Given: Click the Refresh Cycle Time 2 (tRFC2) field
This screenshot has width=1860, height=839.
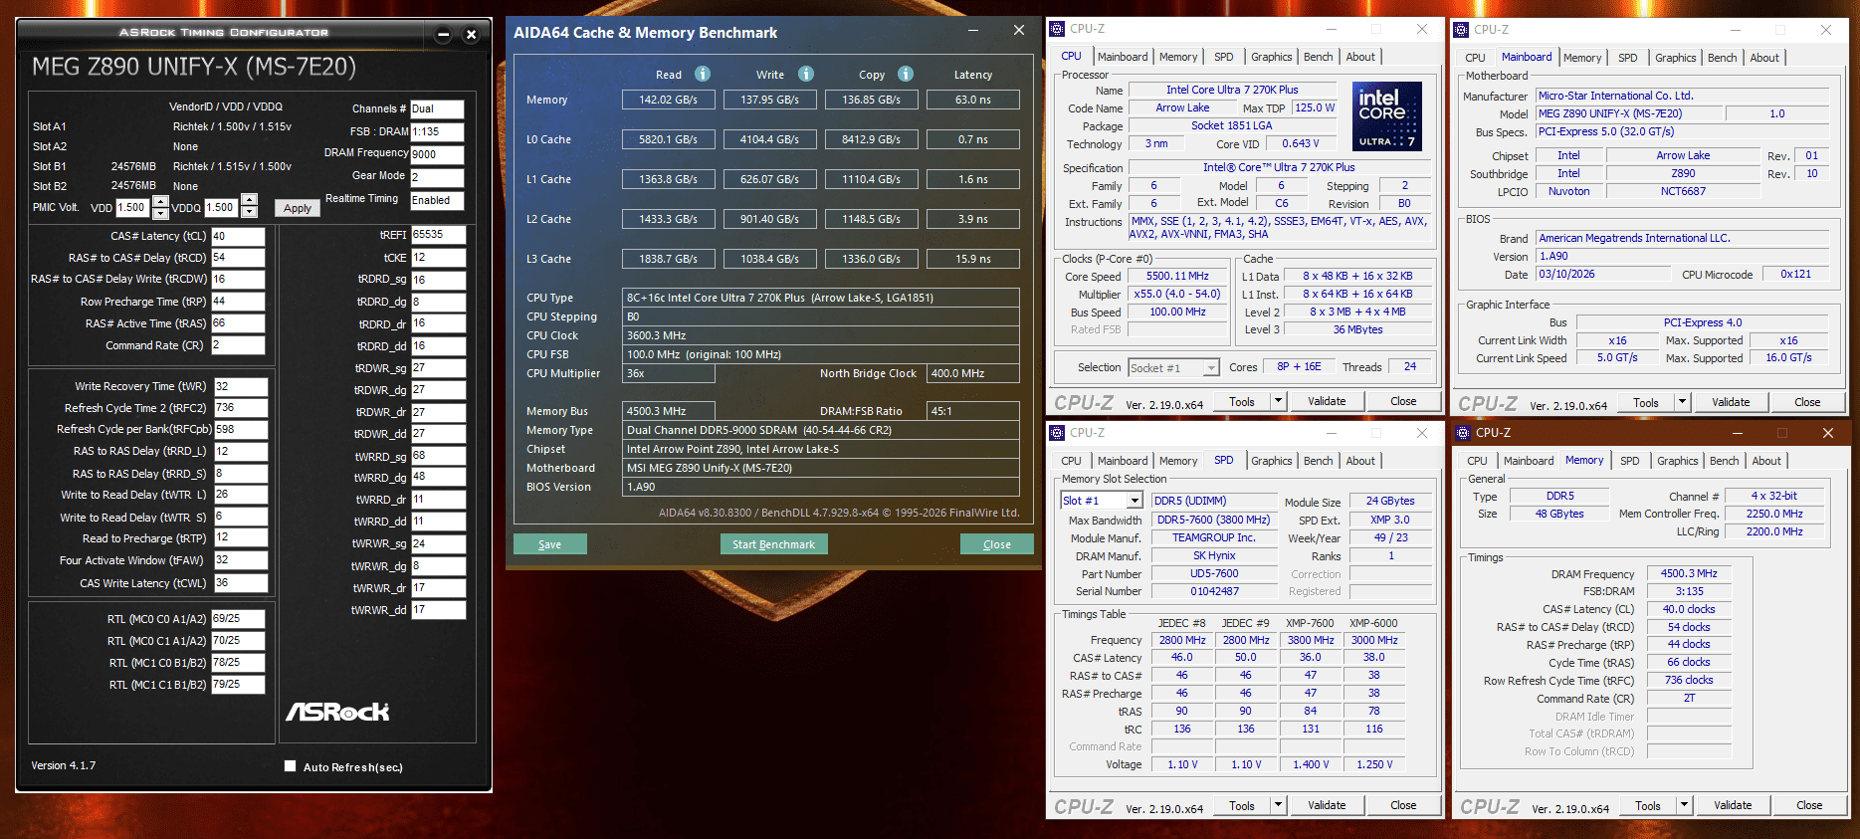Looking at the screenshot, I should coord(240,408).
